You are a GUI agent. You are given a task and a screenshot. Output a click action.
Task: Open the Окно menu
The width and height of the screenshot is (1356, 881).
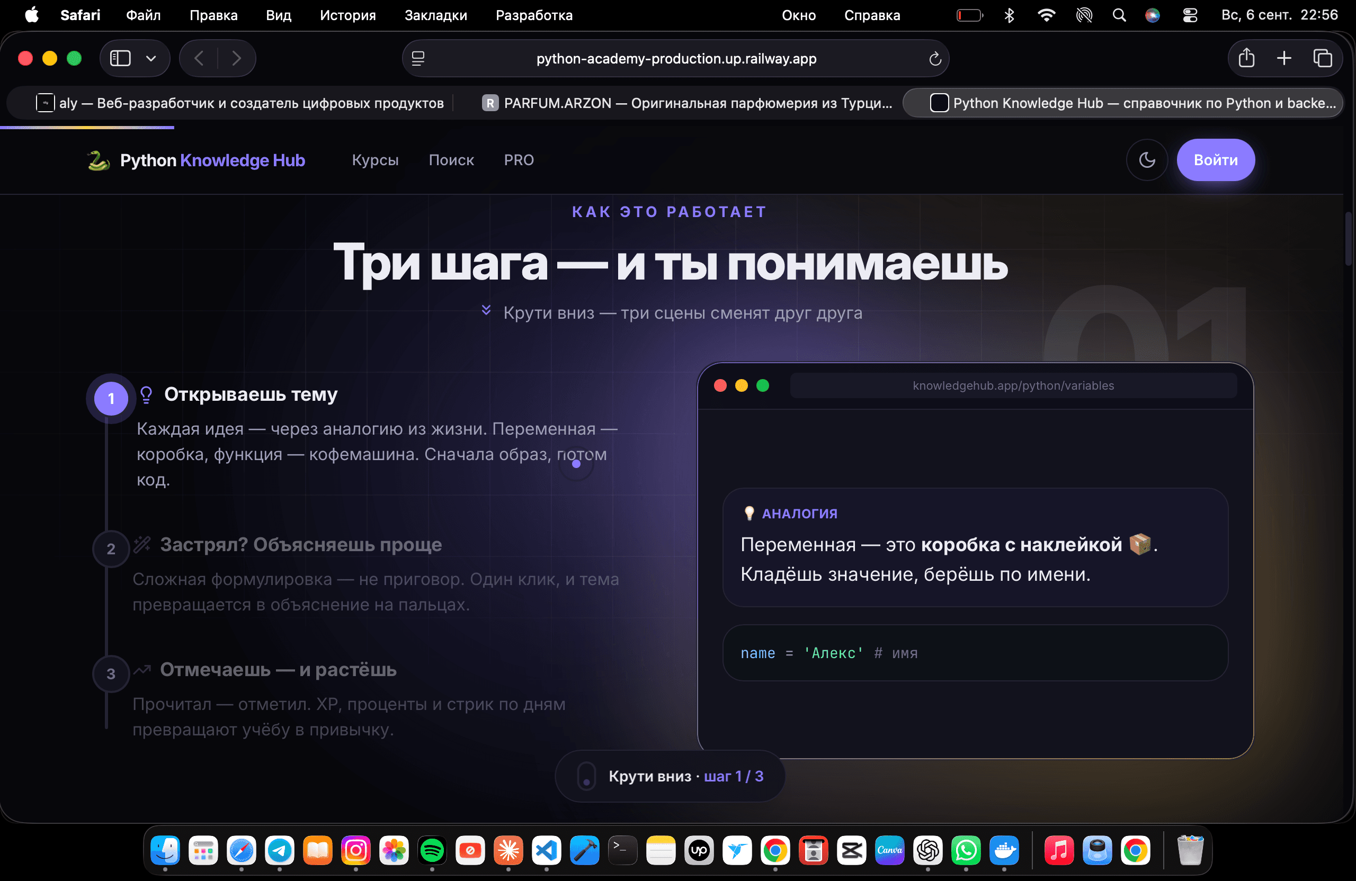point(798,15)
